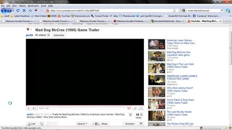The image size is (232, 130).
Task: Close the YouTube - Mad Dog McCree tab
Action: pyautogui.click(x=220, y=21)
